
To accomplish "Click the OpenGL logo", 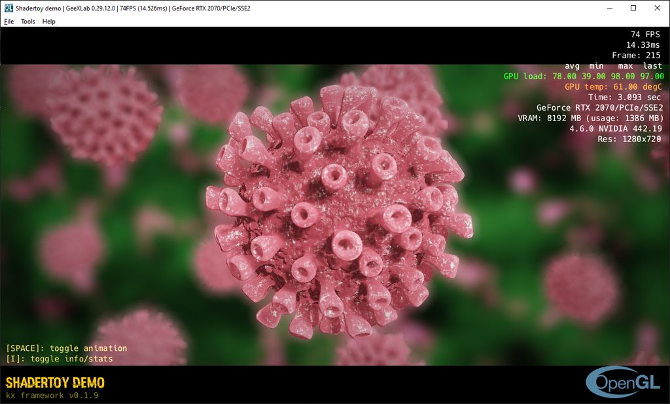I will coord(623,382).
